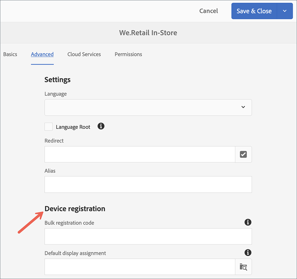Go to the Permissions tab
The image size is (297, 279).
click(x=128, y=54)
